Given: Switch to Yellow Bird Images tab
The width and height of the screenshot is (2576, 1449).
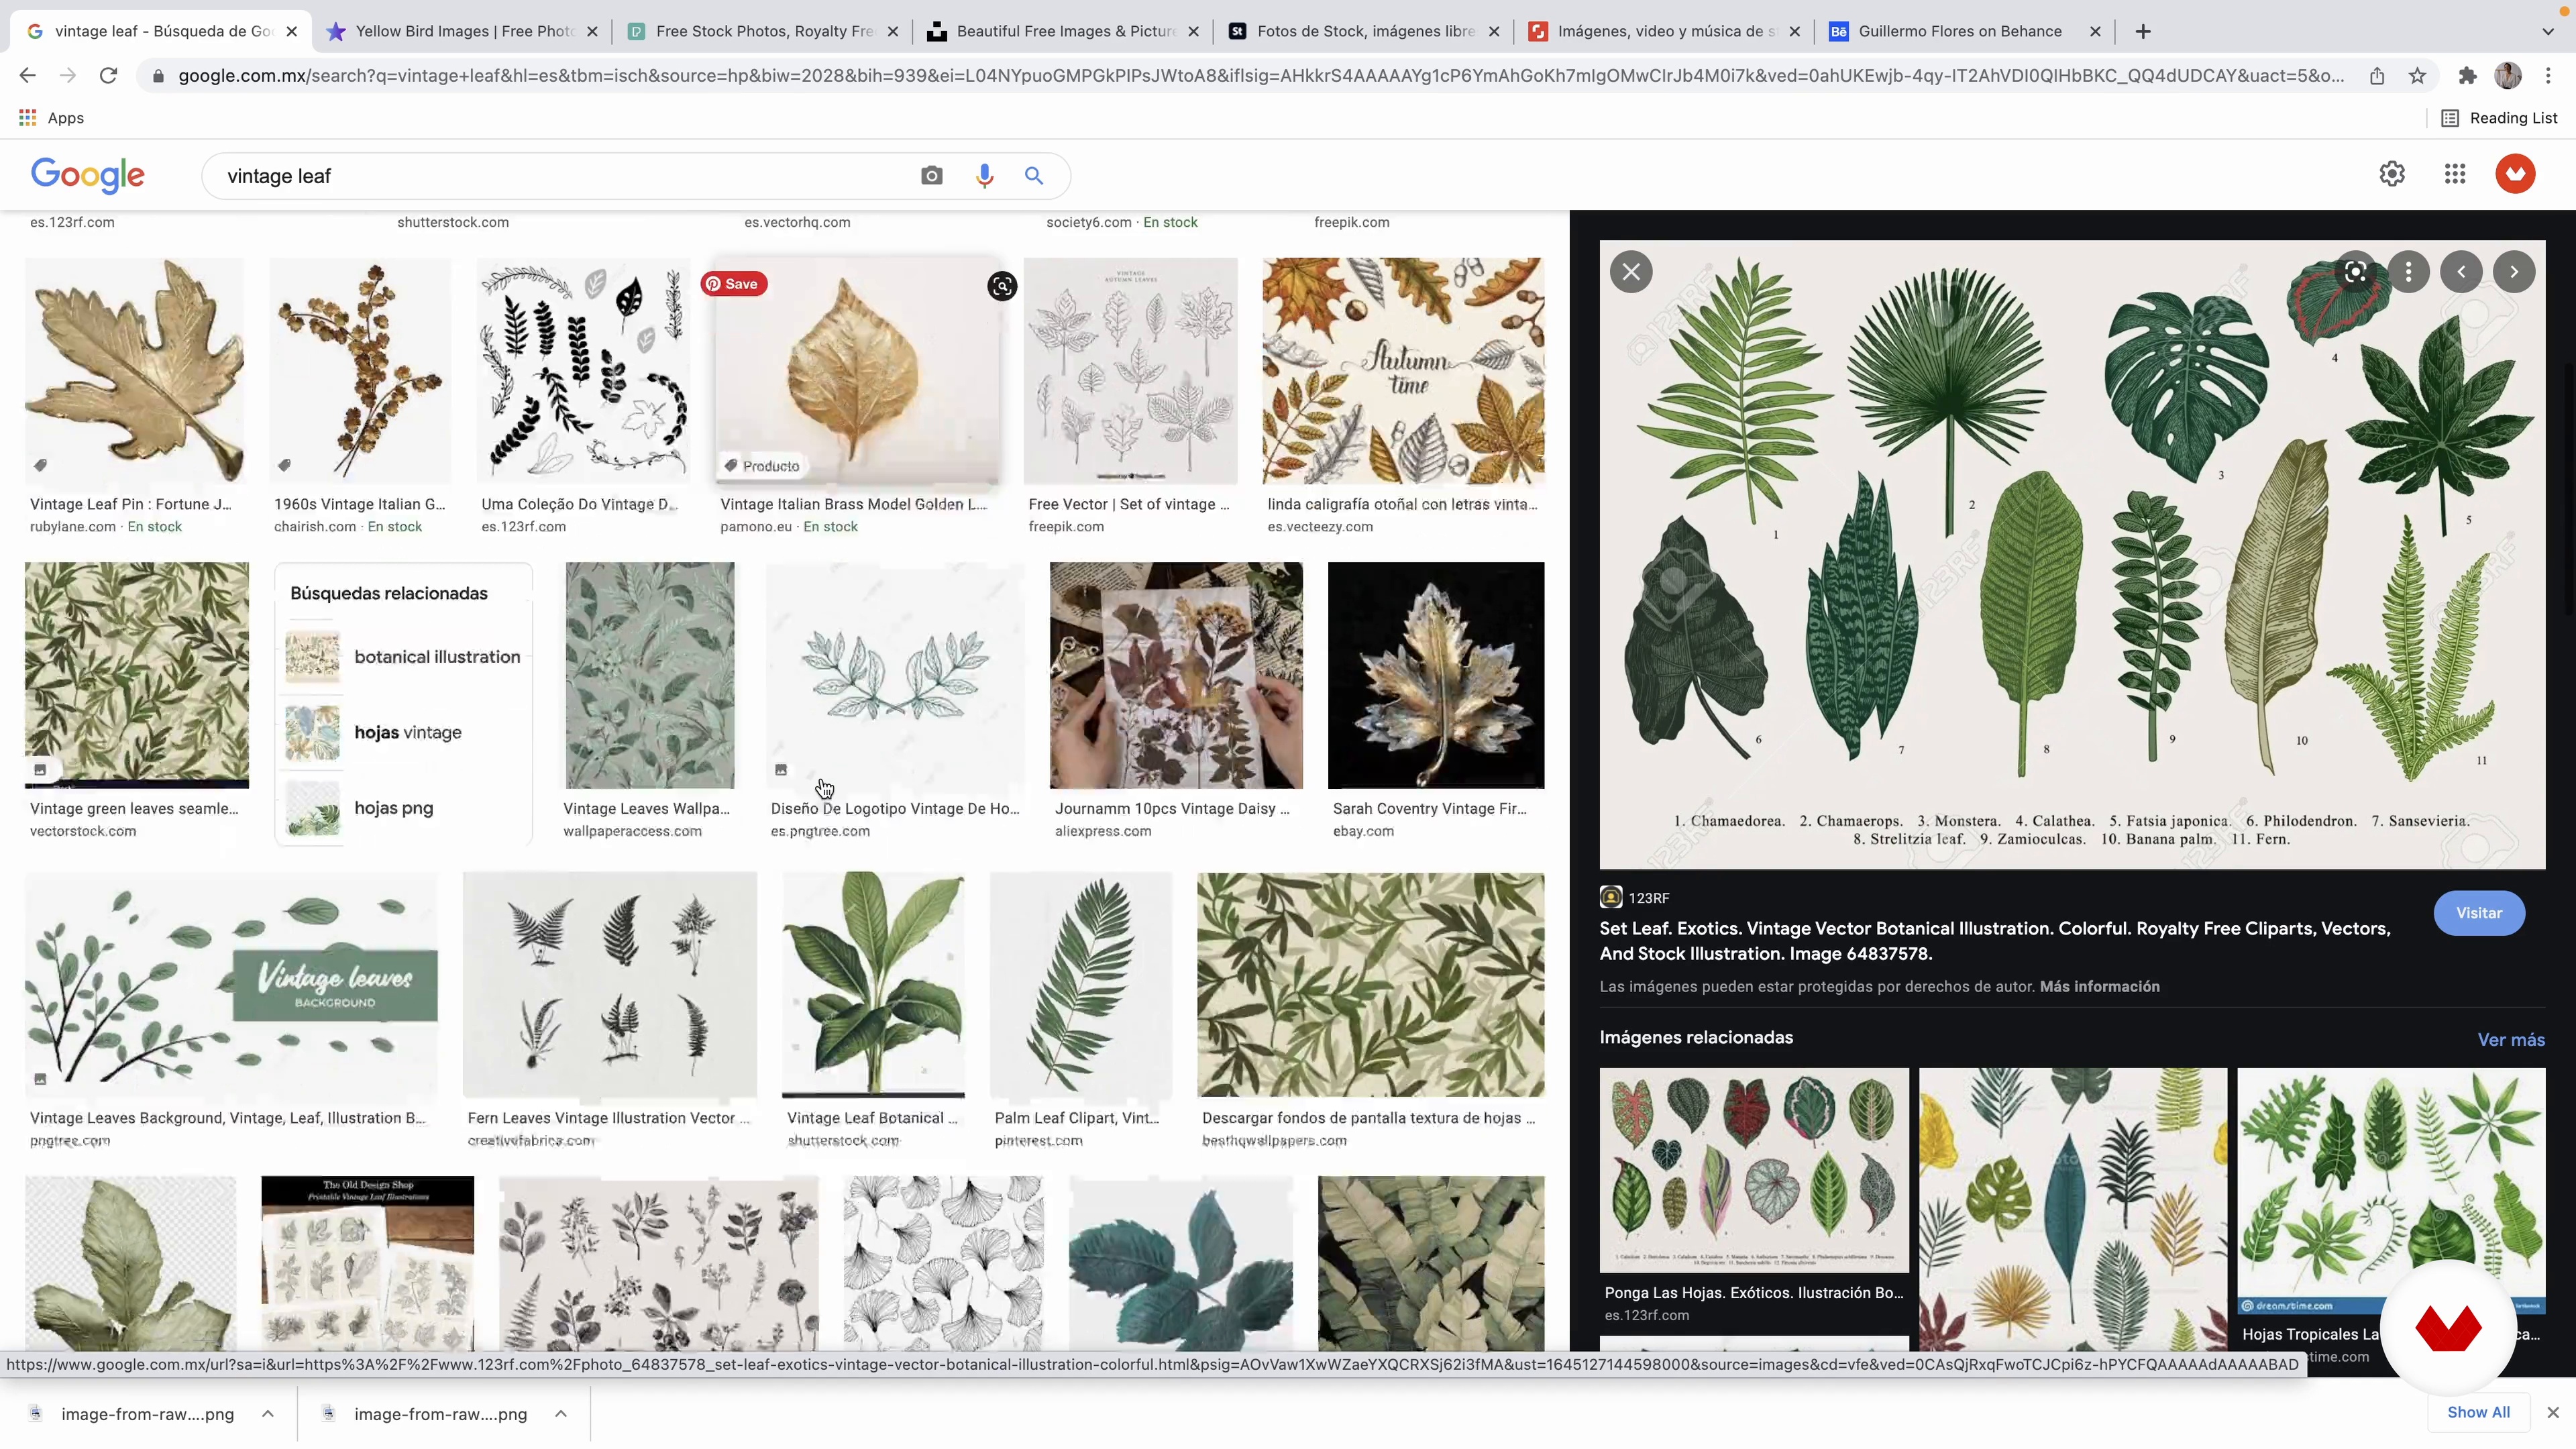Looking at the screenshot, I should pos(462,32).
